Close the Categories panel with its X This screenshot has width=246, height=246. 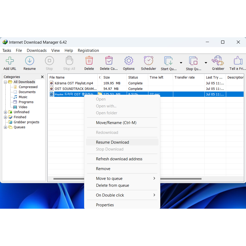tap(42, 77)
